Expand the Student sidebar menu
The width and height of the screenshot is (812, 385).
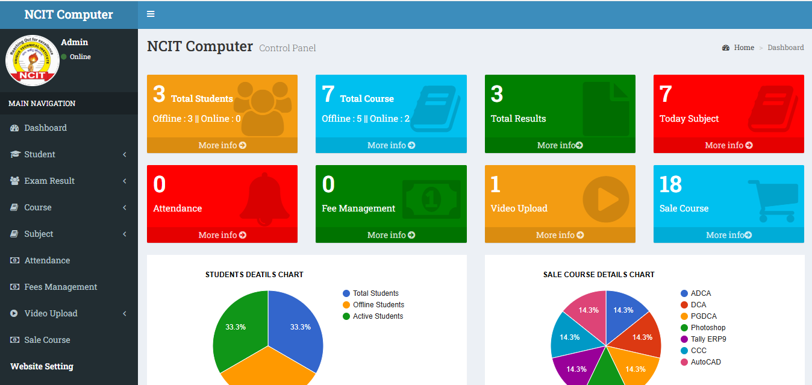click(x=40, y=154)
